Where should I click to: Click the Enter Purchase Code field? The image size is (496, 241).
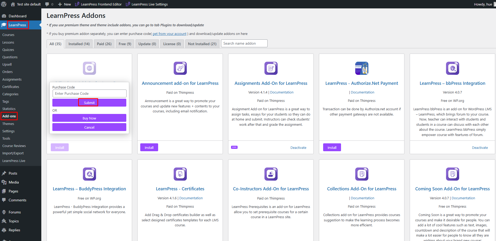(89, 93)
